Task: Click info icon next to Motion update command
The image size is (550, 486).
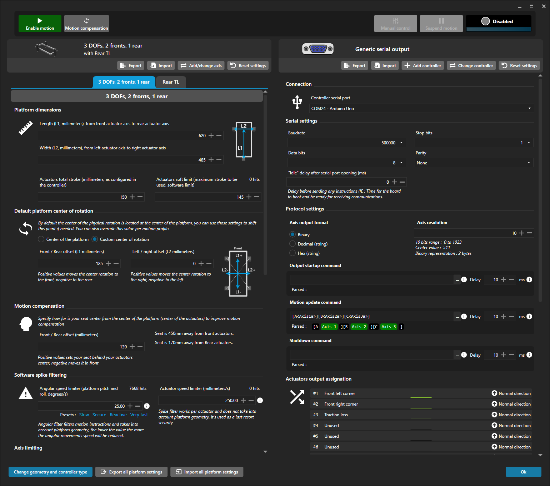Action: coord(464,317)
